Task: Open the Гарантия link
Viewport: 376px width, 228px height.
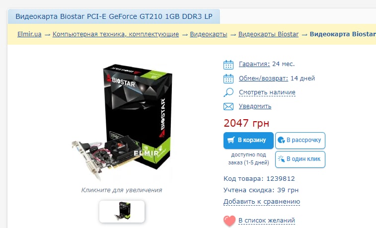Action: click(254, 64)
